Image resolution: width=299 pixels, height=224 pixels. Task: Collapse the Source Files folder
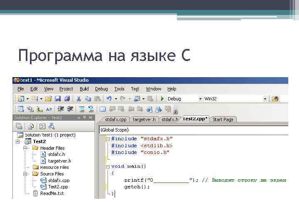click(25, 174)
